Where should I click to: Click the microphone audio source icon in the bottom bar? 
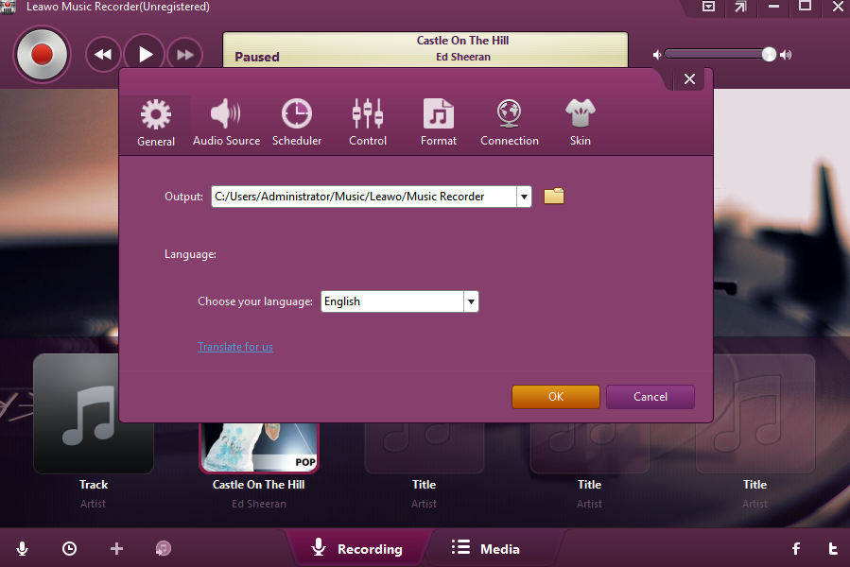23,548
